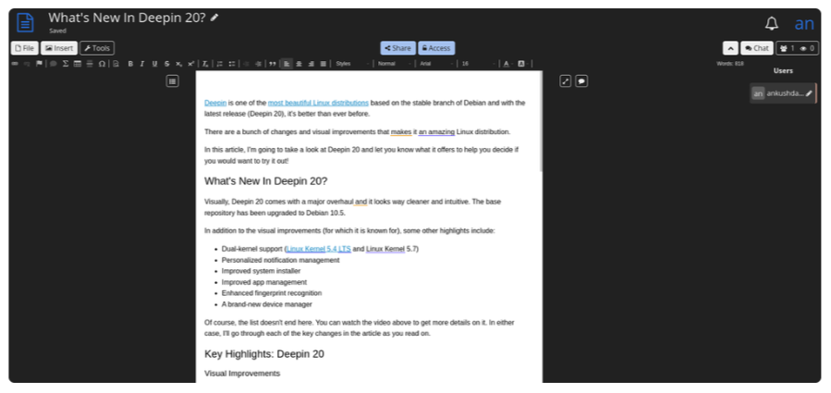
Task: Open the font size 16 dropdown
Action: (479, 64)
